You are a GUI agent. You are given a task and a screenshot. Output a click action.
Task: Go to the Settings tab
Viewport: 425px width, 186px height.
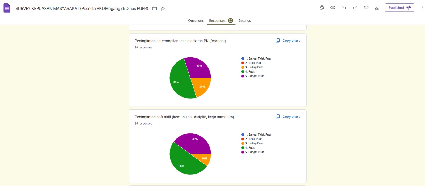245,20
